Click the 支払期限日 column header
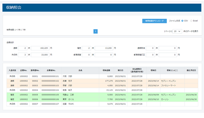The width and height of the screenshot is (204, 118). (x=137, y=70)
